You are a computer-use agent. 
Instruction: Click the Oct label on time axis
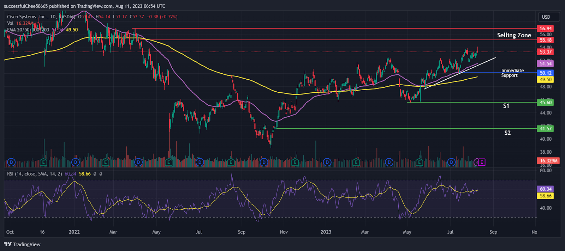10,232
